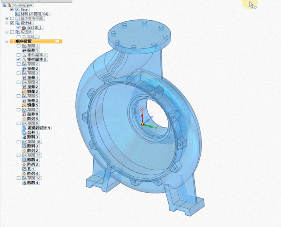
Task: Click the 阵列 5 pattern feature icon
Action: pos(24,119)
